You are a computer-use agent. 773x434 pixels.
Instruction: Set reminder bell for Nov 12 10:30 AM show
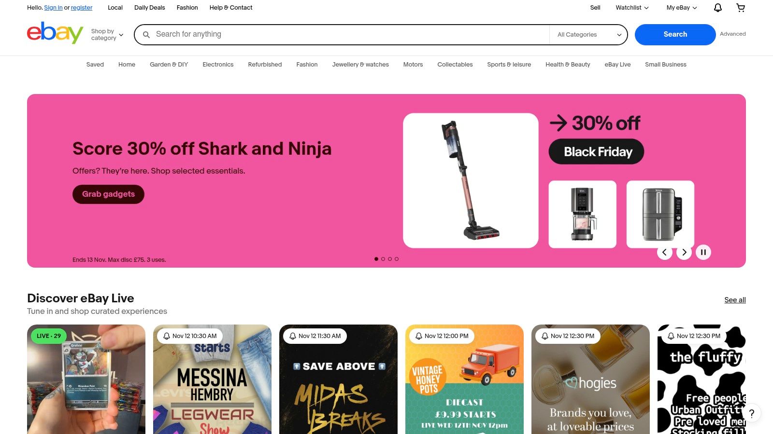tap(167, 336)
